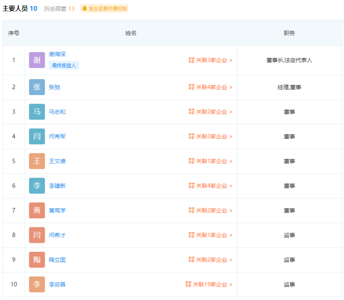The image size is (344, 300).
Task: Click 闫希才's red avatar icon
Action: pos(37,235)
